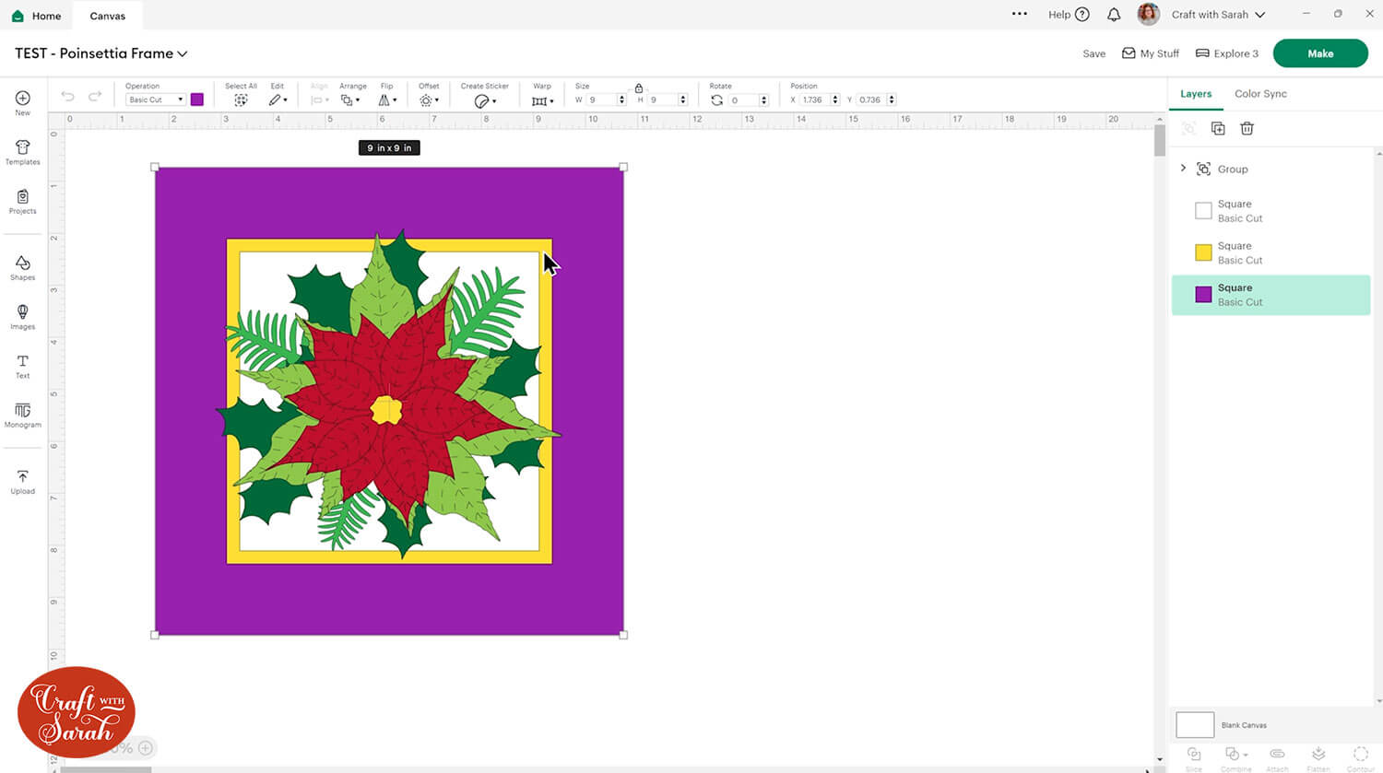The image size is (1383, 773).
Task: Click the Rotate angle input field
Action: pyautogui.click(x=743, y=100)
